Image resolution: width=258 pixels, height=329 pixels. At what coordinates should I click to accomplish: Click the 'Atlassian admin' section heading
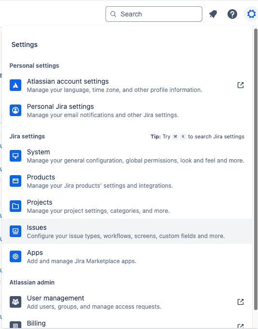pyautogui.click(x=32, y=283)
